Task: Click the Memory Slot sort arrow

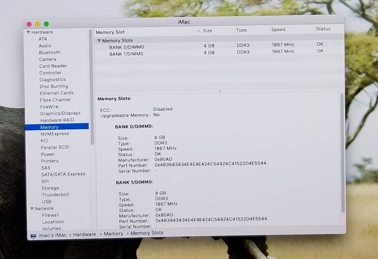Action: click(198, 31)
